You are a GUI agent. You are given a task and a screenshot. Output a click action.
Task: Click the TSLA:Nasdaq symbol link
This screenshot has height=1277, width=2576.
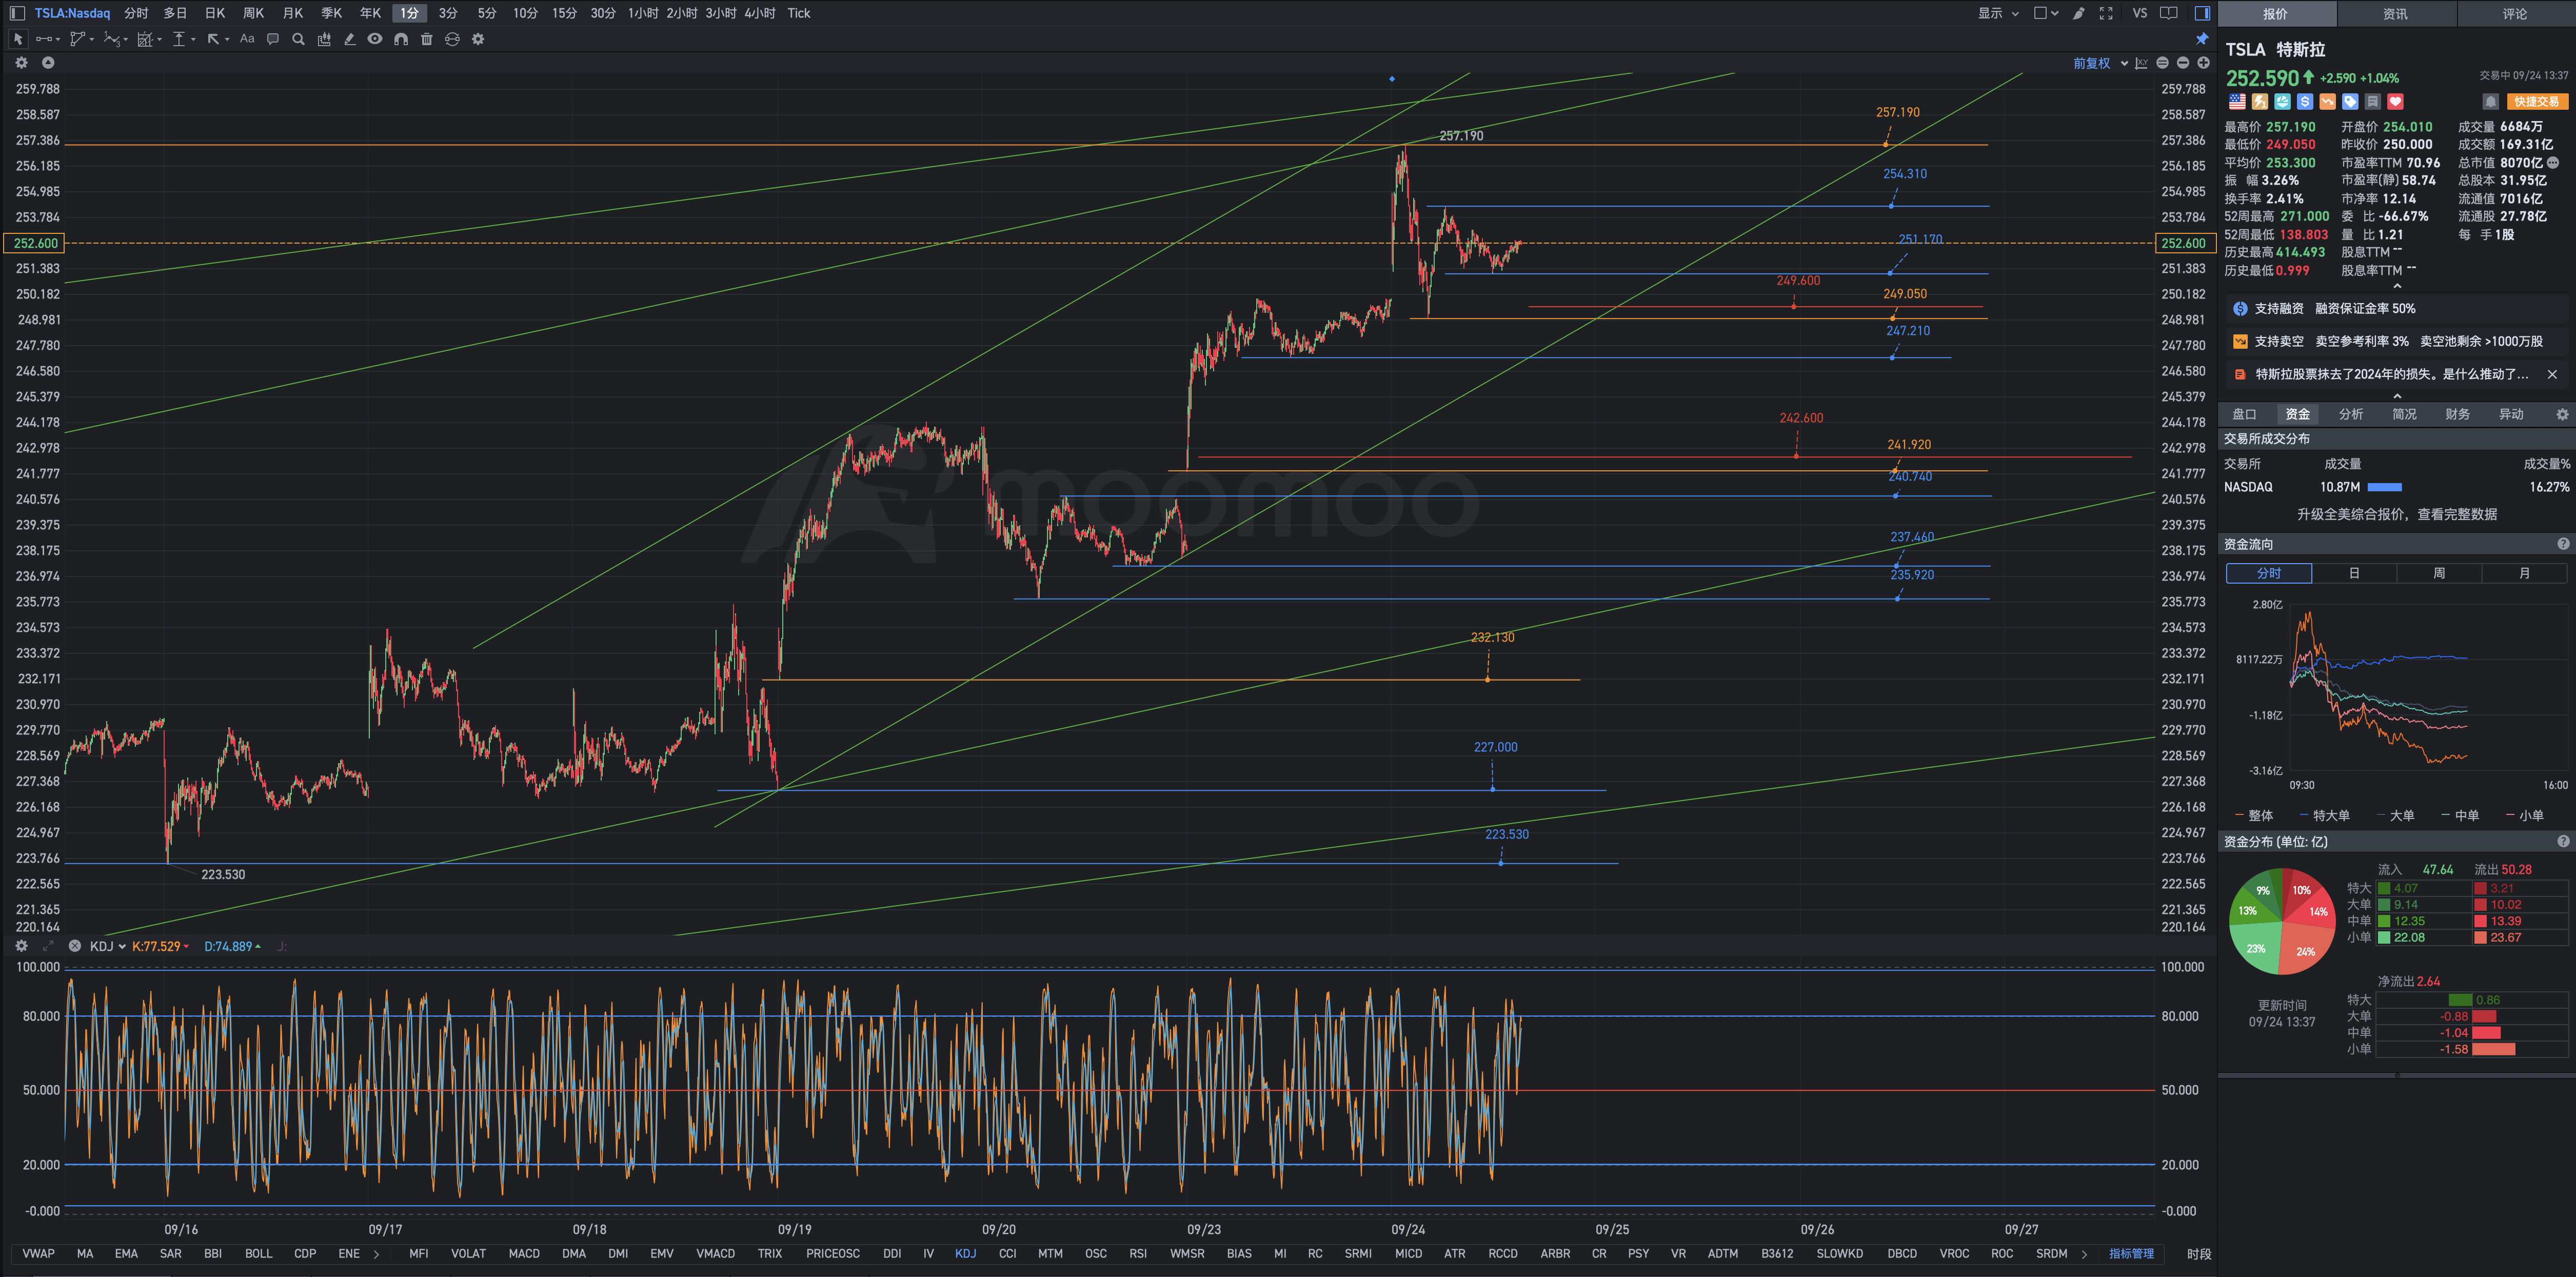(72, 13)
